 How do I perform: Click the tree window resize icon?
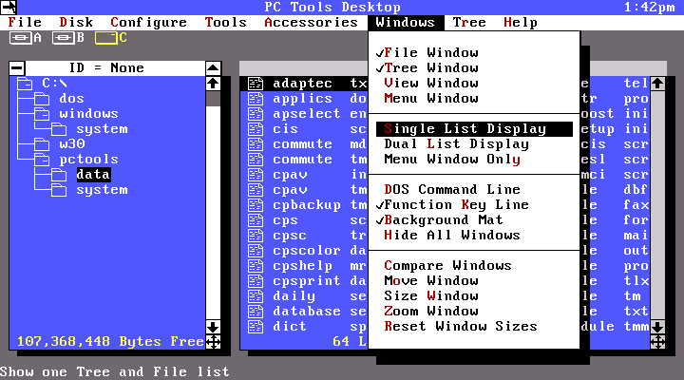[213, 342]
